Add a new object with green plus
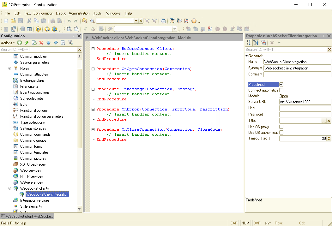Image resolution: width=332 pixels, height=226 pixels. click(x=20, y=43)
